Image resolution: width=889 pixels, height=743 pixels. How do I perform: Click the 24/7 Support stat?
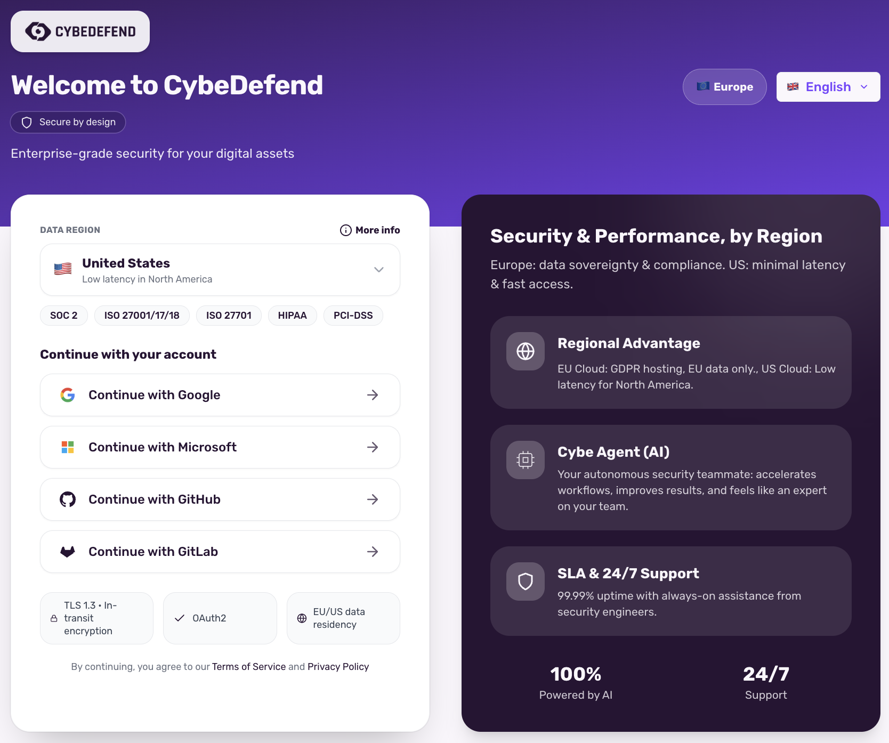pos(766,683)
